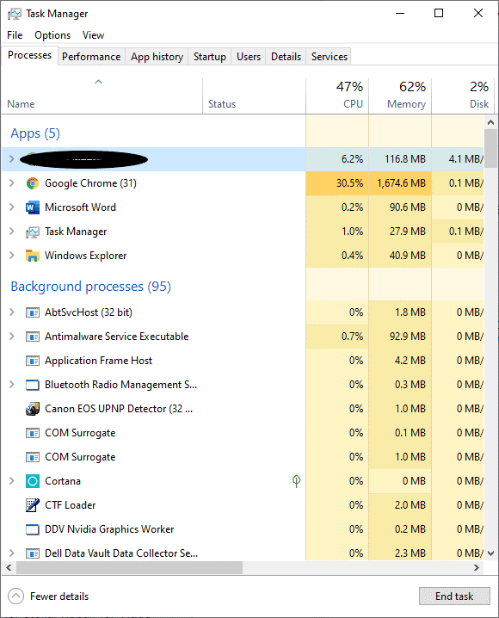
Task: Sort processes by Memory column header
Action: coord(400,96)
